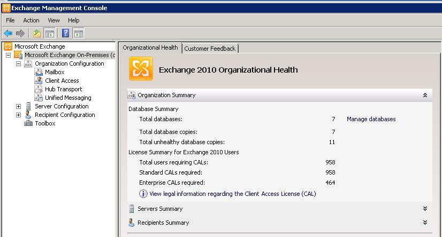
Task: Open Help with the question mark icon
Action: [x=65, y=34]
